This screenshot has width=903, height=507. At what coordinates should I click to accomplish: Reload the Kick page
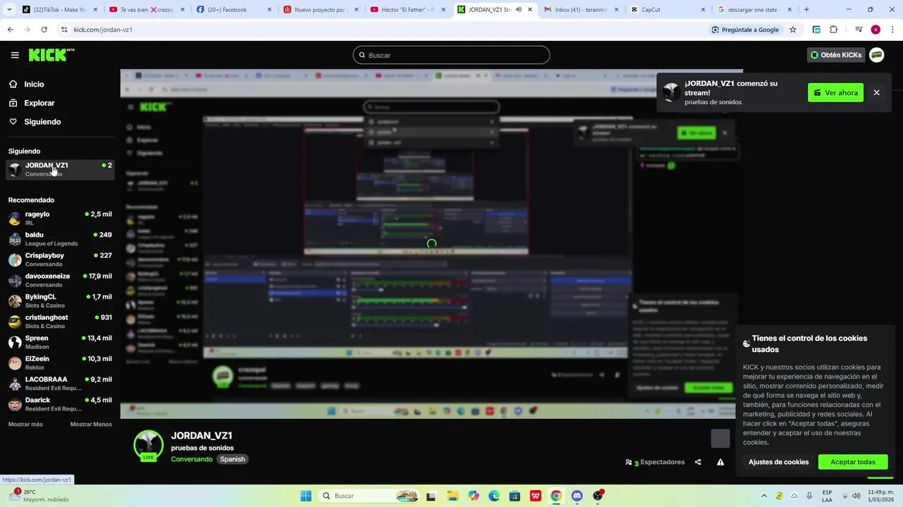click(44, 30)
